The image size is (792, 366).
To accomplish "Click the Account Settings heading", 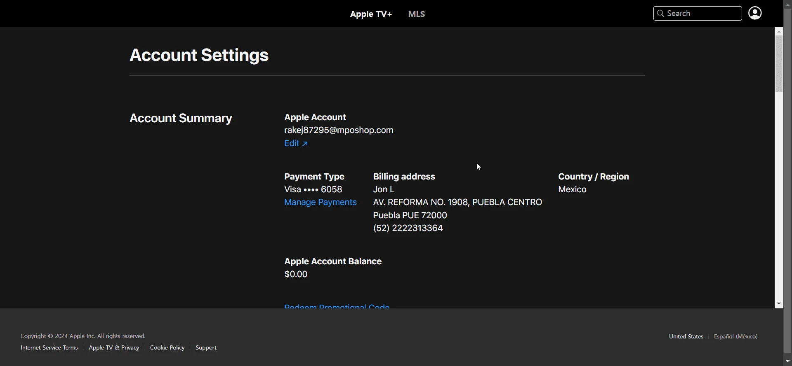I will [x=199, y=55].
